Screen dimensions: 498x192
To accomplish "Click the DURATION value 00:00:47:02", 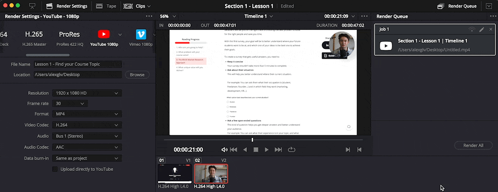I will coord(352,25).
